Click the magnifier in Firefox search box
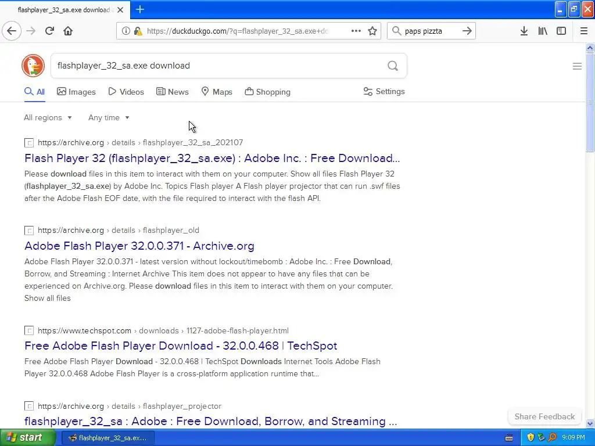The height and width of the screenshot is (446, 595). click(396, 31)
